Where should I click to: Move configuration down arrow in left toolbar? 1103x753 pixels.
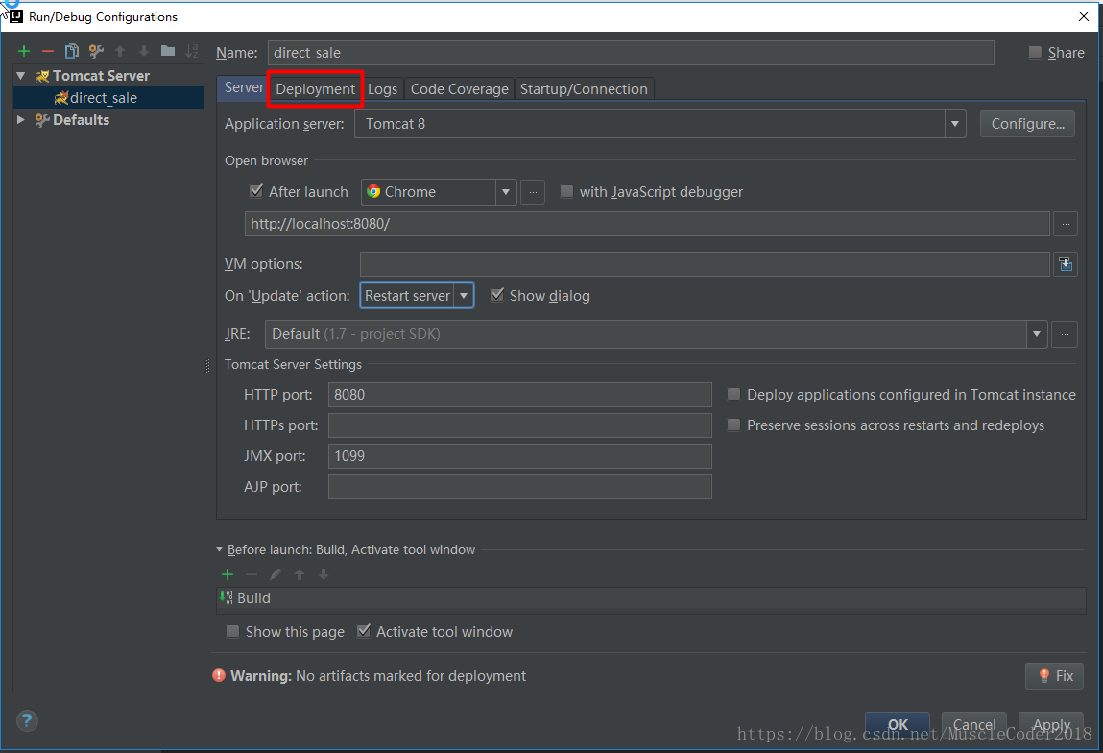[144, 51]
